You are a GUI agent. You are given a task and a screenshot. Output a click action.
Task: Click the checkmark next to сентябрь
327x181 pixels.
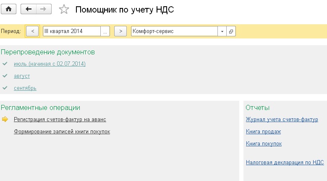click(x=5, y=88)
